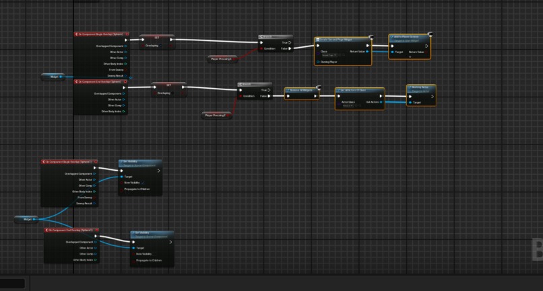
Task: Click Overlapped Component pin on End Overlap (Sphere) event
Action: click(x=124, y=93)
